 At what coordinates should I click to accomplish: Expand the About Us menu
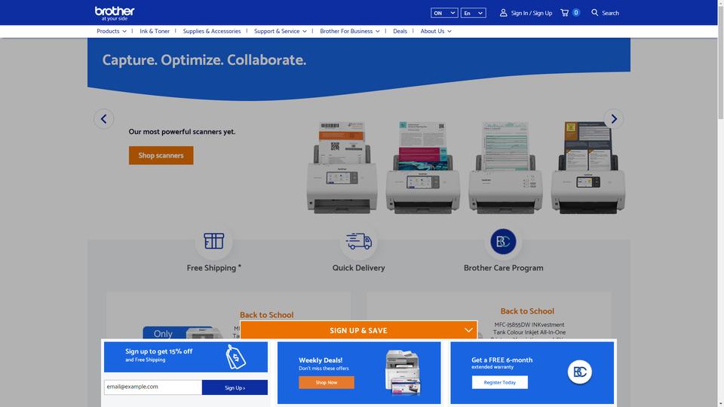tap(436, 31)
